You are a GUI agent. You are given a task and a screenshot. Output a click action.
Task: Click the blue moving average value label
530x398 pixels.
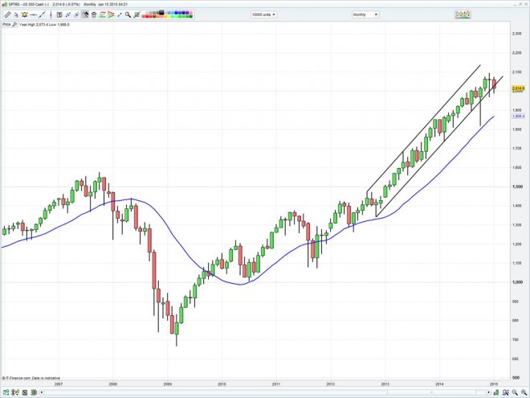coord(518,116)
